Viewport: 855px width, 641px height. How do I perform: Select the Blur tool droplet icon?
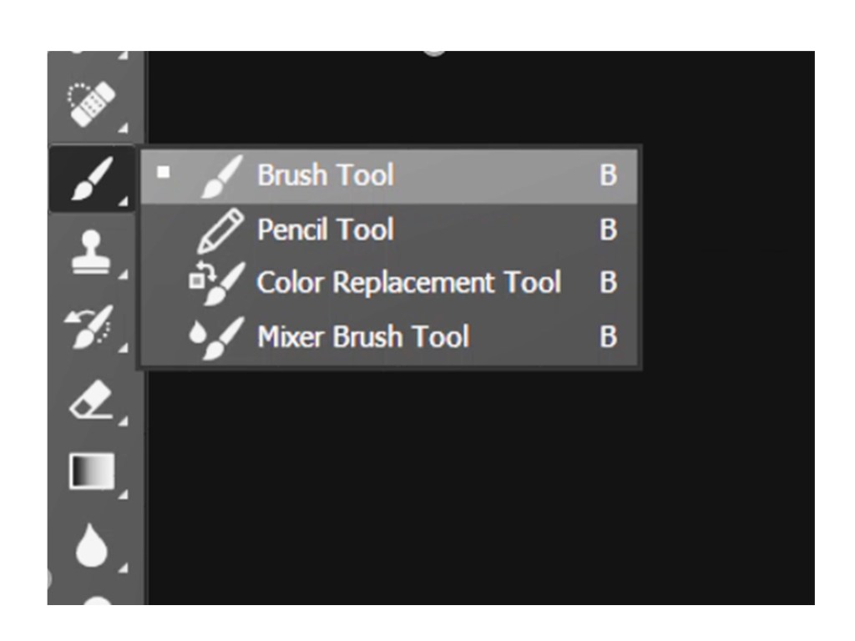(92, 545)
